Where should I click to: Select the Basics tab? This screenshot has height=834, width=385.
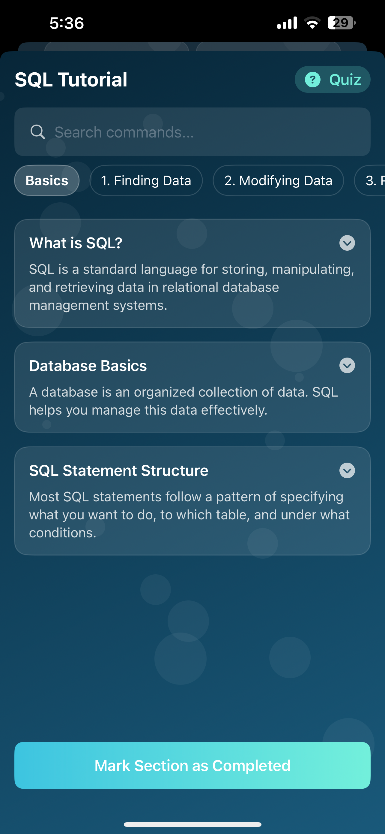[47, 180]
